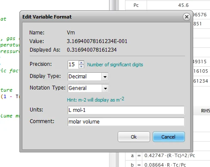Open the Display Type dropdown
Screen dimensions: 210x167
pos(105,77)
